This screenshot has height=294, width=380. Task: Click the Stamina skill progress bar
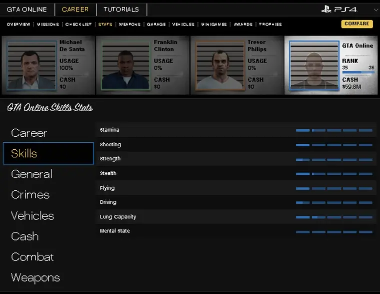point(334,130)
